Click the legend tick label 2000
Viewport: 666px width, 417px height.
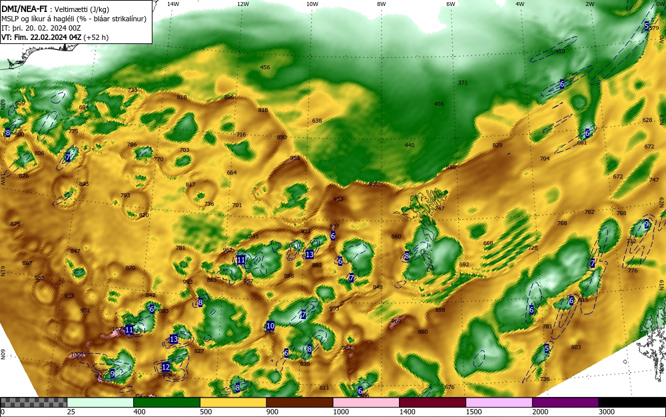click(x=540, y=412)
